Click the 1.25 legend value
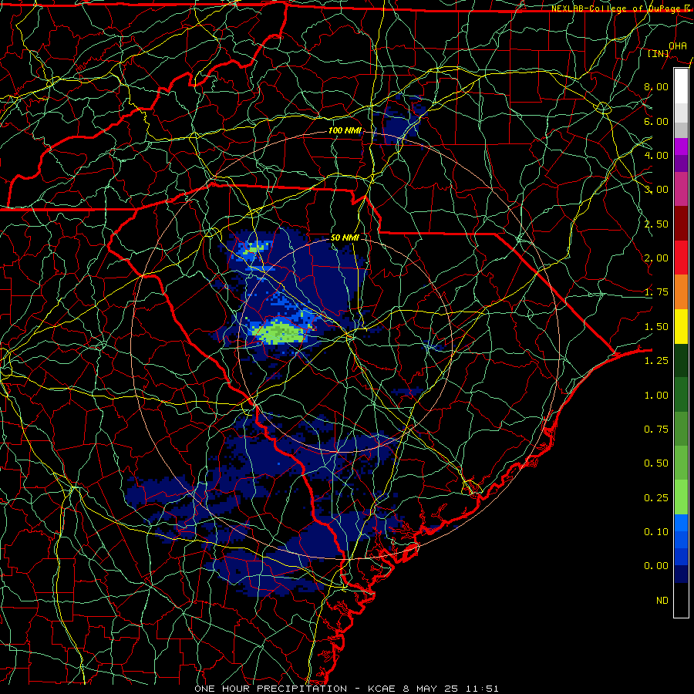The height and width of the screenshot is (694, 694). point(656,361)
